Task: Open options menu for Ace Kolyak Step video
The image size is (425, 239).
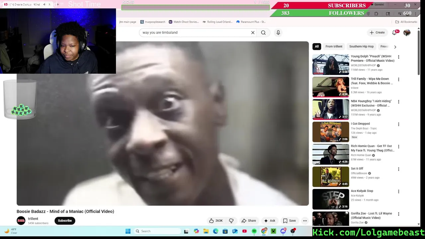Action: (x=398, y=191)
